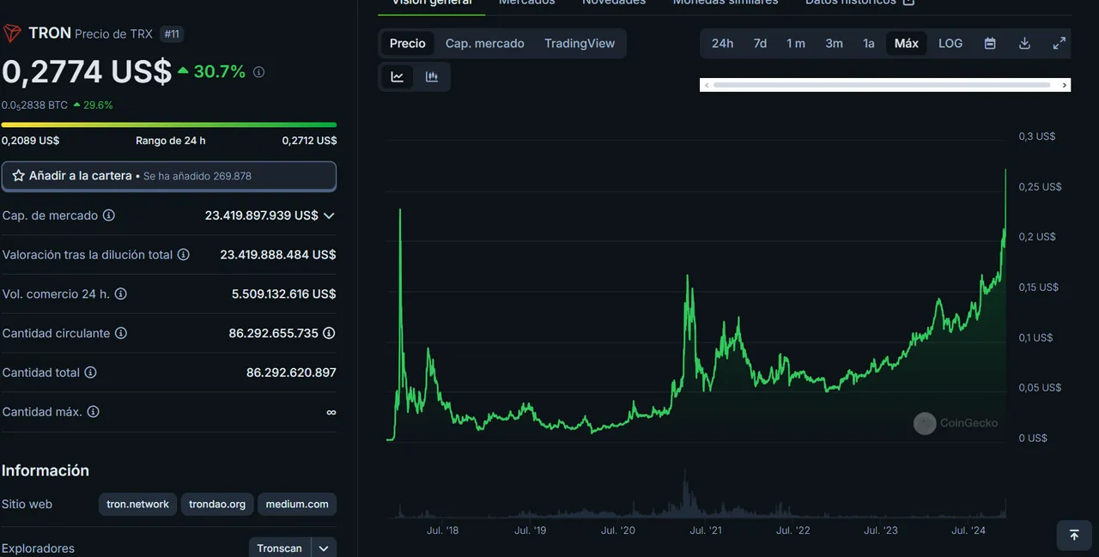Click the 0,2712 US$ range high value
Viewport: 1099px width, 557px height.
click(309, 141)
